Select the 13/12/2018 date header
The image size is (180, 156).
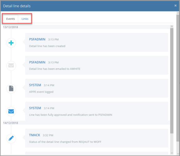11,27
